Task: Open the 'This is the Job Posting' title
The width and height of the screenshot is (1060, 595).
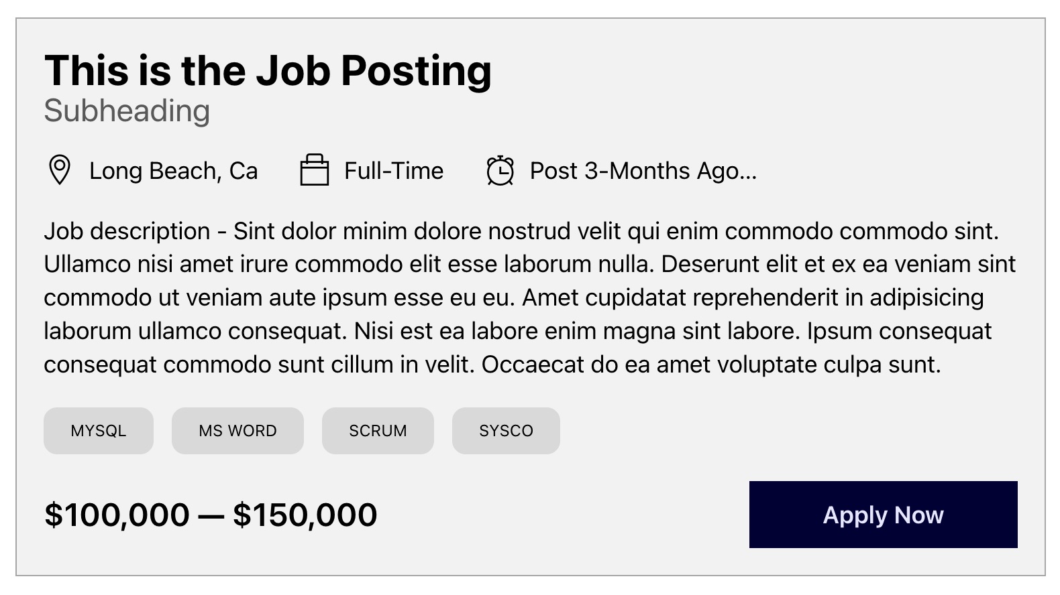Action: [x=268, y=71]
